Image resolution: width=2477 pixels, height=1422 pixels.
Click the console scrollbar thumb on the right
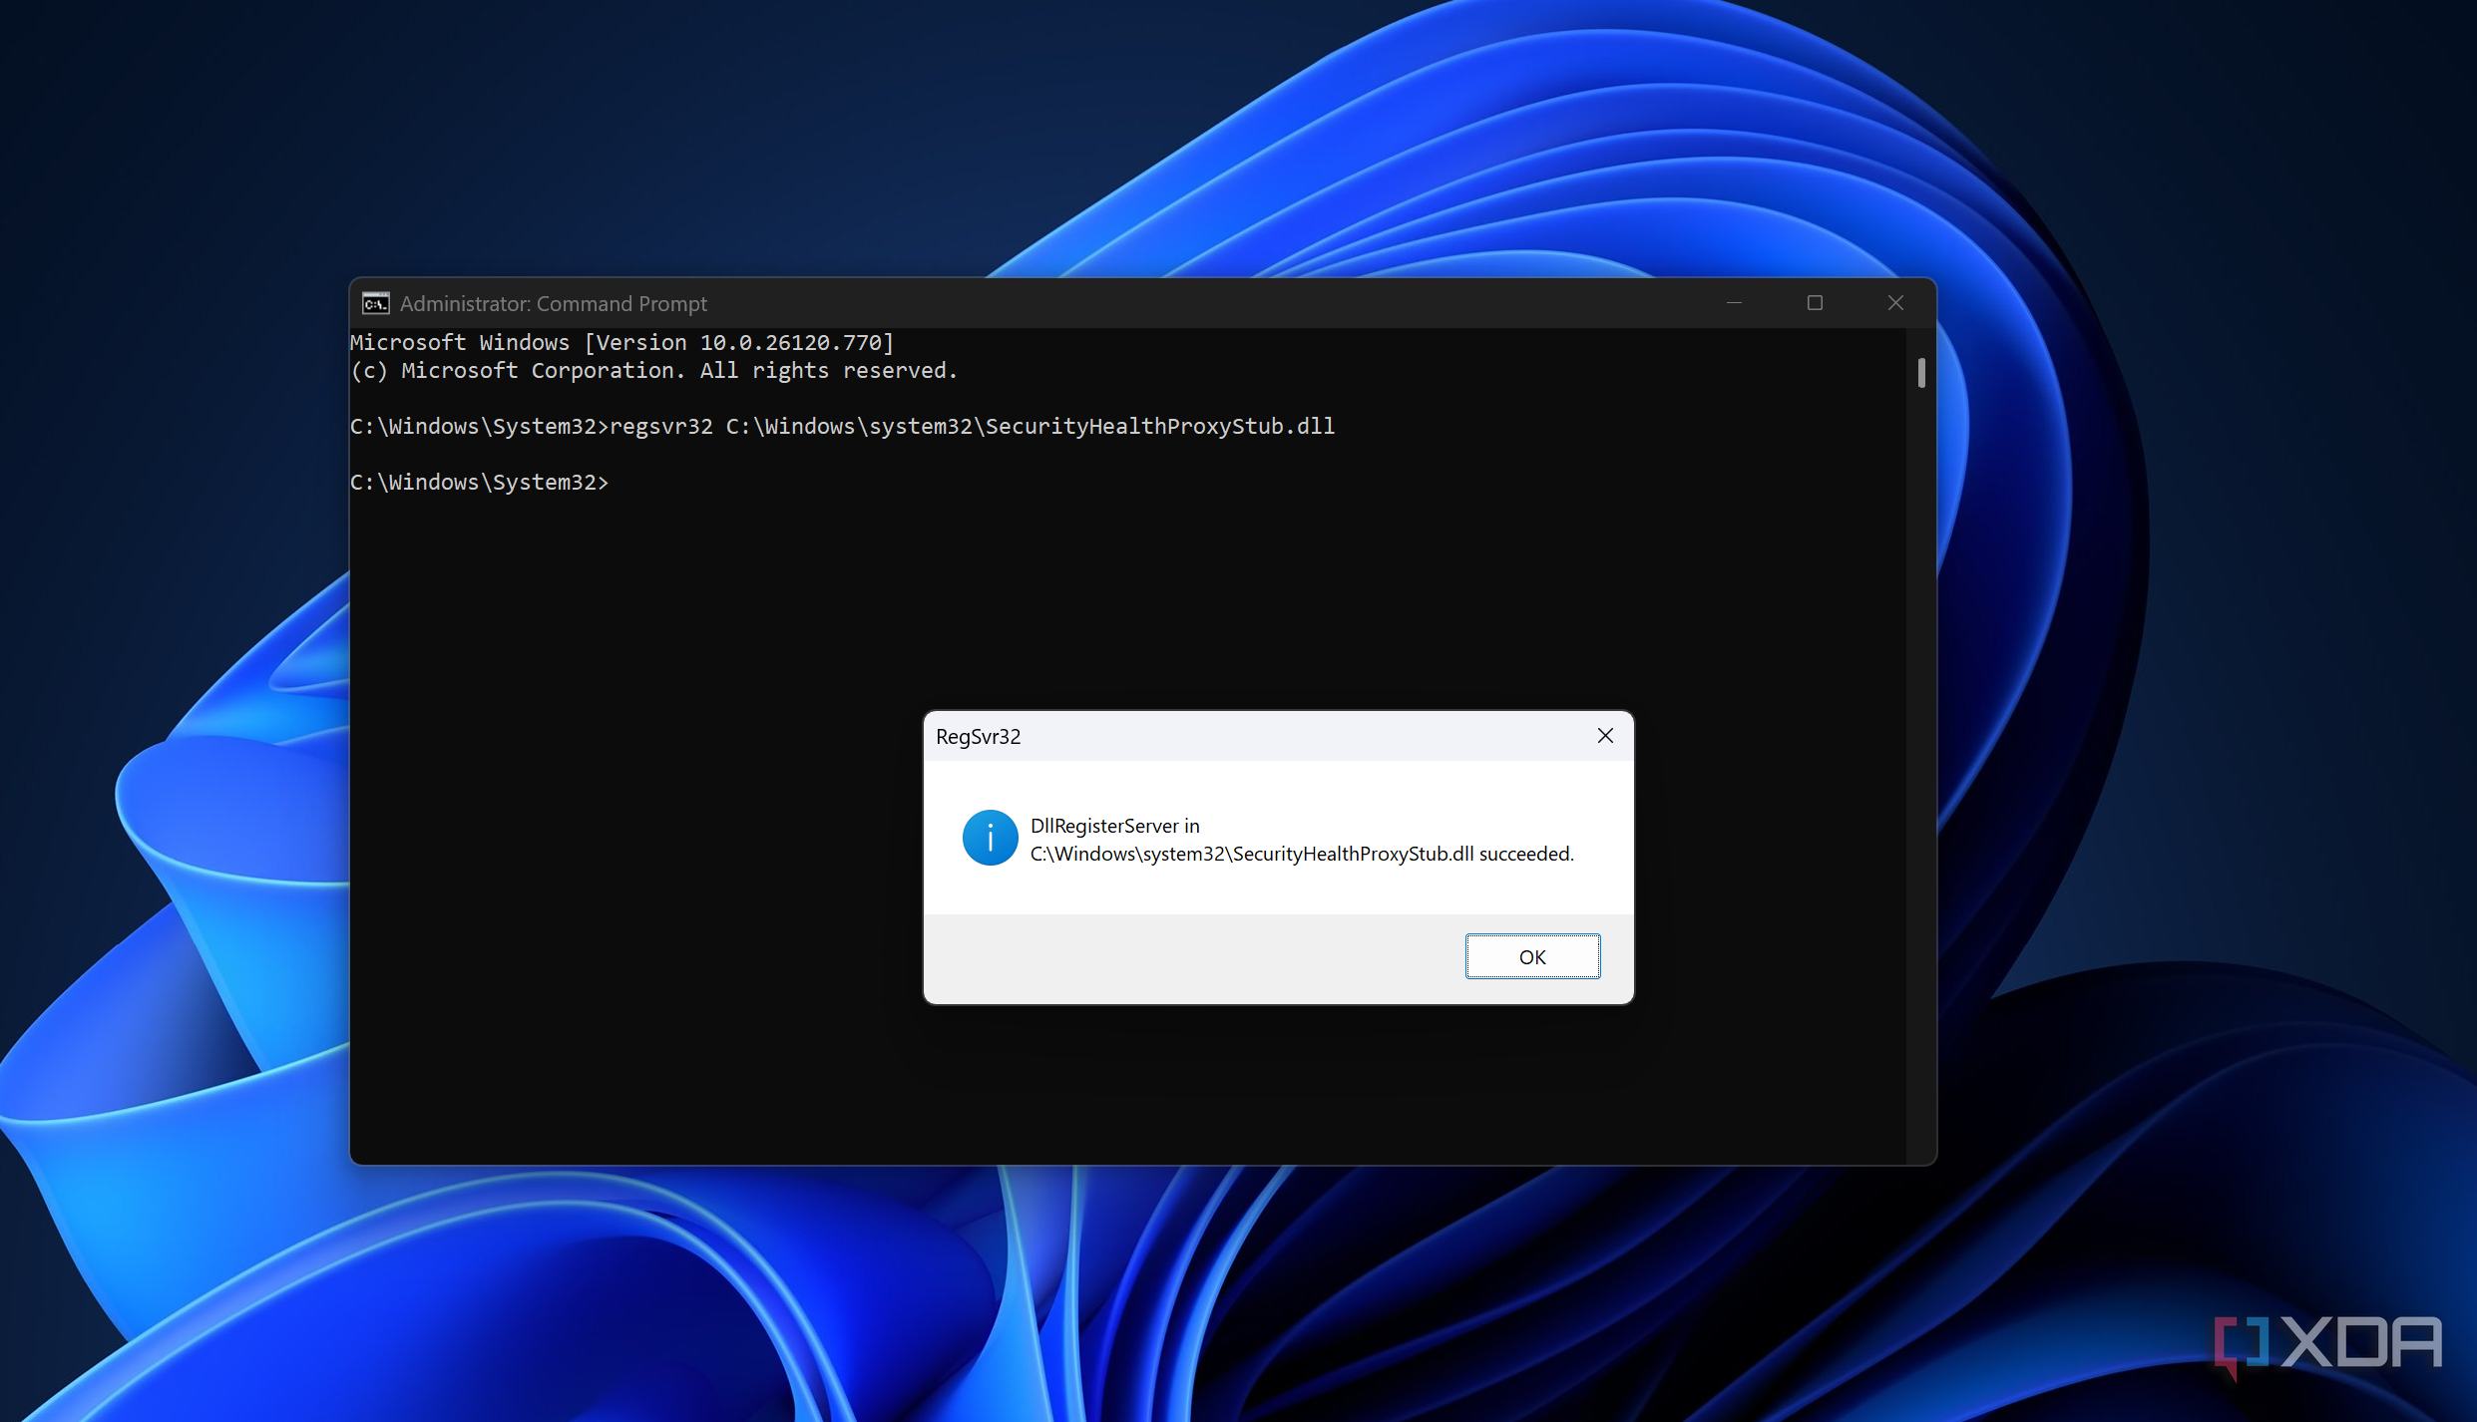(x=1920, y=372)
